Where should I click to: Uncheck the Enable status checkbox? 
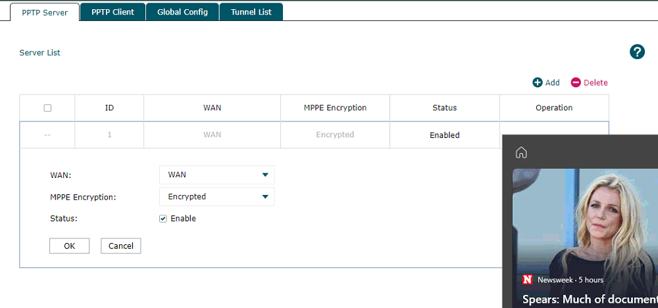click(163, 219)
